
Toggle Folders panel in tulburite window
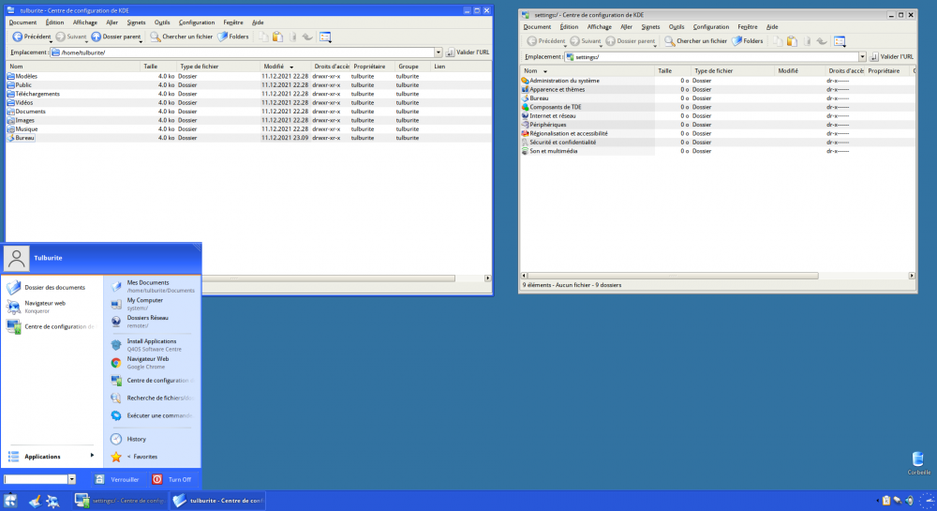(233, 38)
